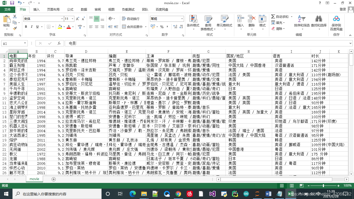This screenshot has height=199, width=354.
Task: Click the Delete cells (删除) icon
Action: click(x=252, y=19)
